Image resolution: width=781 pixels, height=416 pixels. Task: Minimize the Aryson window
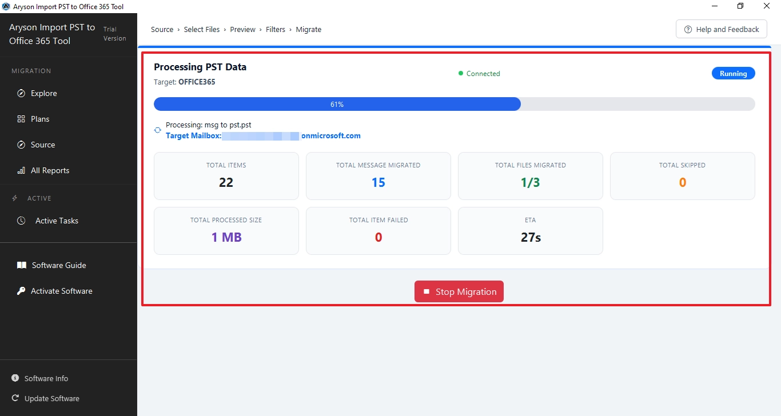pos(715,6)
